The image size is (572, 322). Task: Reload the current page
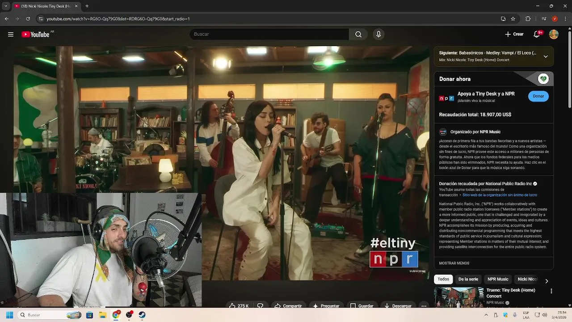[28, 19]
